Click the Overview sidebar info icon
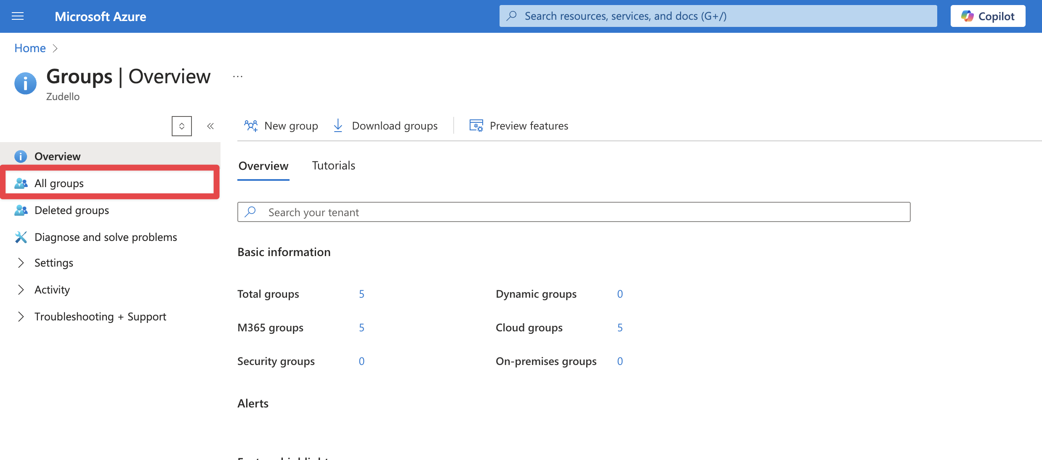This screenshot has width=1042, height=460. tap(21, 156)
